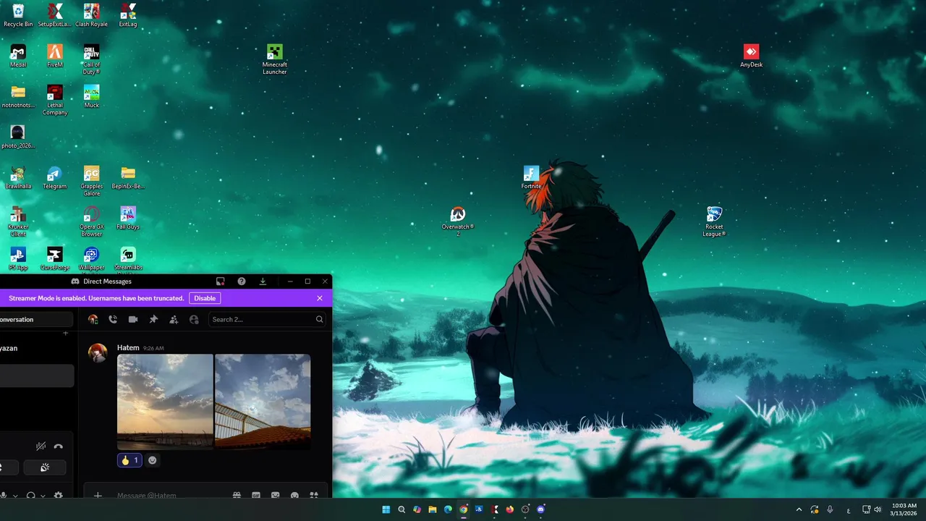Open the emoji picker in message bar
This screenshot has width=926, height=521.
coord(294,496)
